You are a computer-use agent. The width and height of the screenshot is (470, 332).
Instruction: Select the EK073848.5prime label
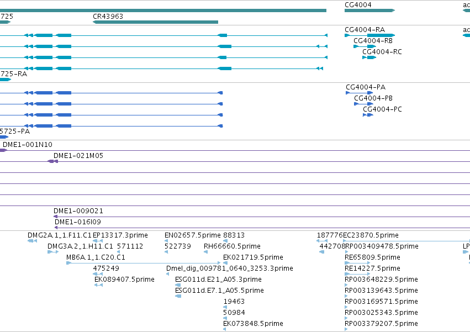pos(253,324)
